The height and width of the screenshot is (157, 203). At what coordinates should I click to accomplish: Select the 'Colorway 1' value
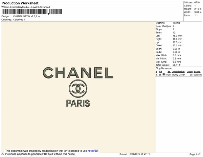click(x=19, y=20)
